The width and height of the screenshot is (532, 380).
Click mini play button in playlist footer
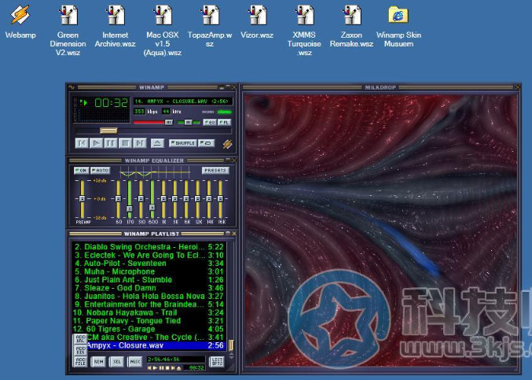click(155, 367)
